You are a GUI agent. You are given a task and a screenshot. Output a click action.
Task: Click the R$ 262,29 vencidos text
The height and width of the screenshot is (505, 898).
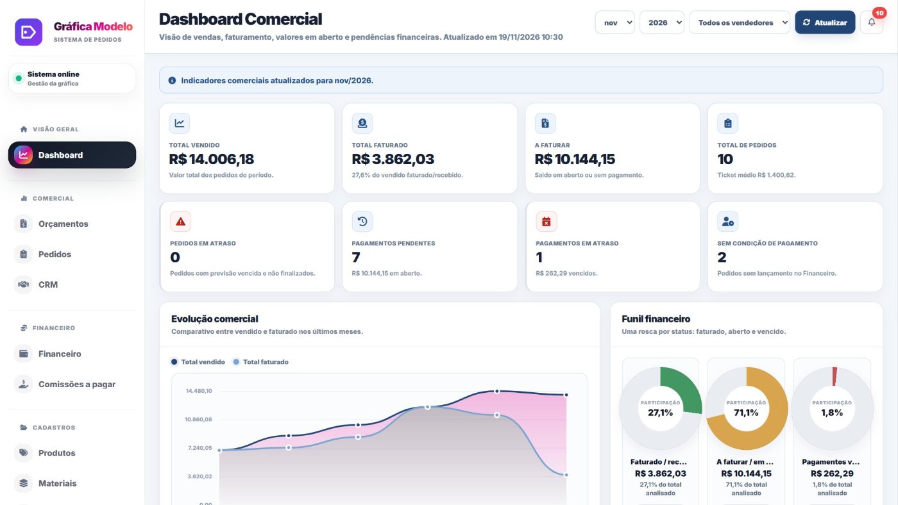[x=566, y=273]
